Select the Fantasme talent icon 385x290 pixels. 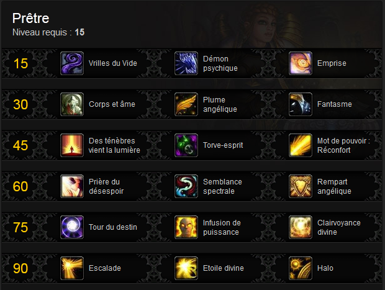click(301, 104)
